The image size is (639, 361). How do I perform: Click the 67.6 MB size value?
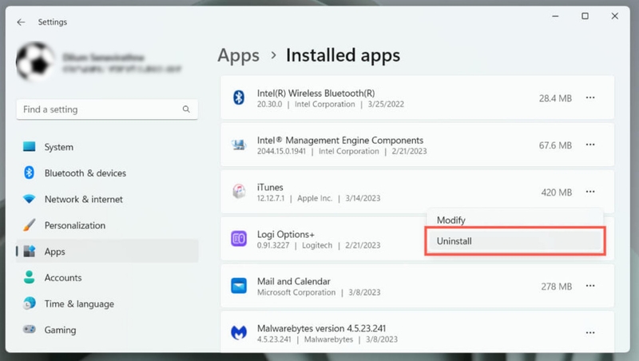tap(555, 145)
